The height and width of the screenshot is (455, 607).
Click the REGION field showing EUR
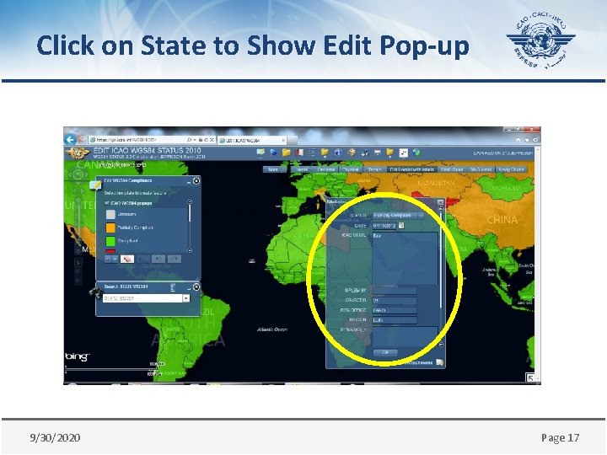394,320
